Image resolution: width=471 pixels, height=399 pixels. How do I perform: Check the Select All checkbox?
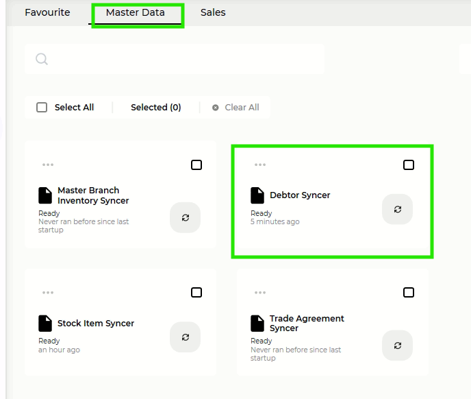(x=42, y=108)
